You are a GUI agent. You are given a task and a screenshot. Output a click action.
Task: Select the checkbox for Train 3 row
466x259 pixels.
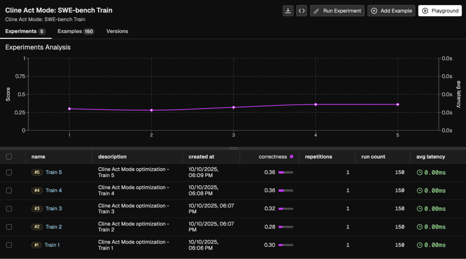click(x=9, y=209)
